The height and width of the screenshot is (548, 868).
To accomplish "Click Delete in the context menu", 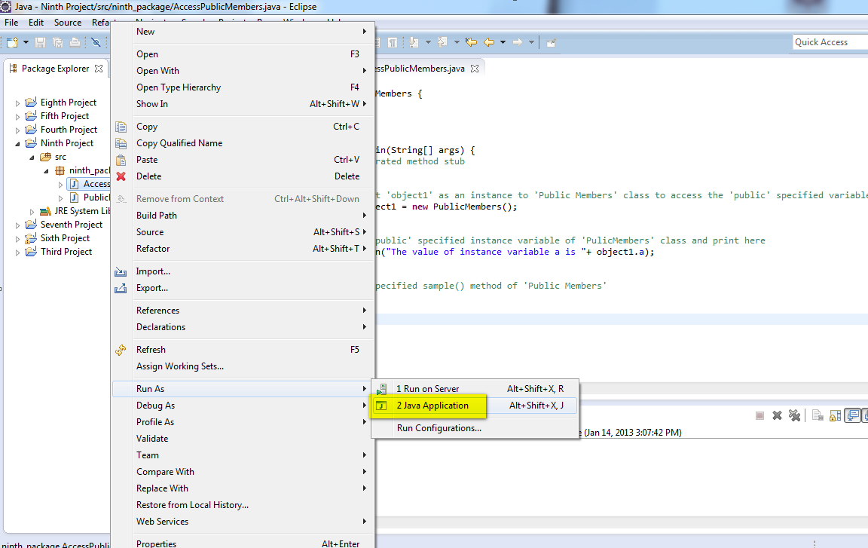I will (243, 176).
